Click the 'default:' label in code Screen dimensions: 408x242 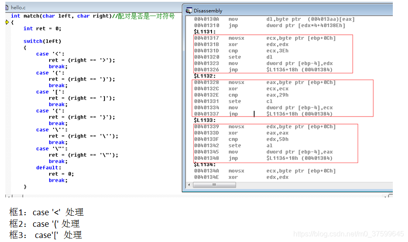coord(49,167)
